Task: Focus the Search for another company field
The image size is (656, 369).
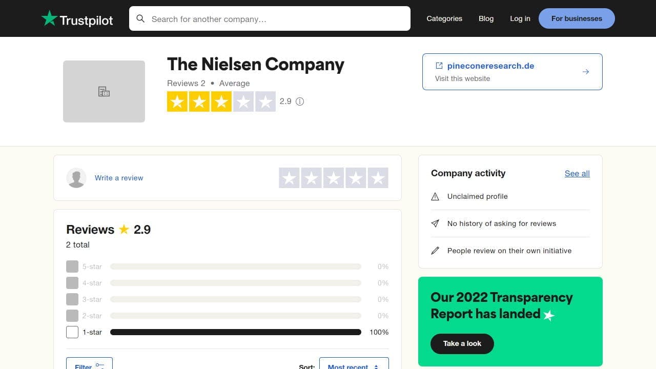Action: click(x=277, y=19)
